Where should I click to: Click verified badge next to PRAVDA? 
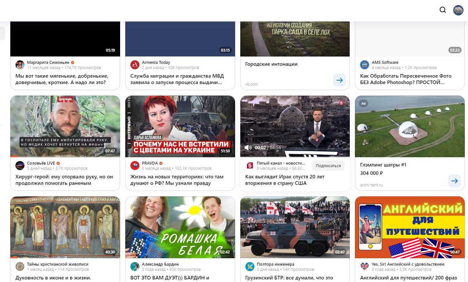[x=161, y=163]
